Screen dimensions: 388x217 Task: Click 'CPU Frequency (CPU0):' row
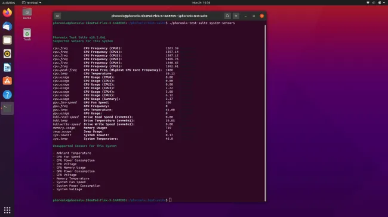[x=116, y=48]
